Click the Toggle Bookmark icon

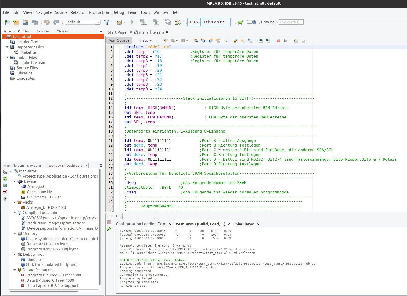(x=250, y=41)
